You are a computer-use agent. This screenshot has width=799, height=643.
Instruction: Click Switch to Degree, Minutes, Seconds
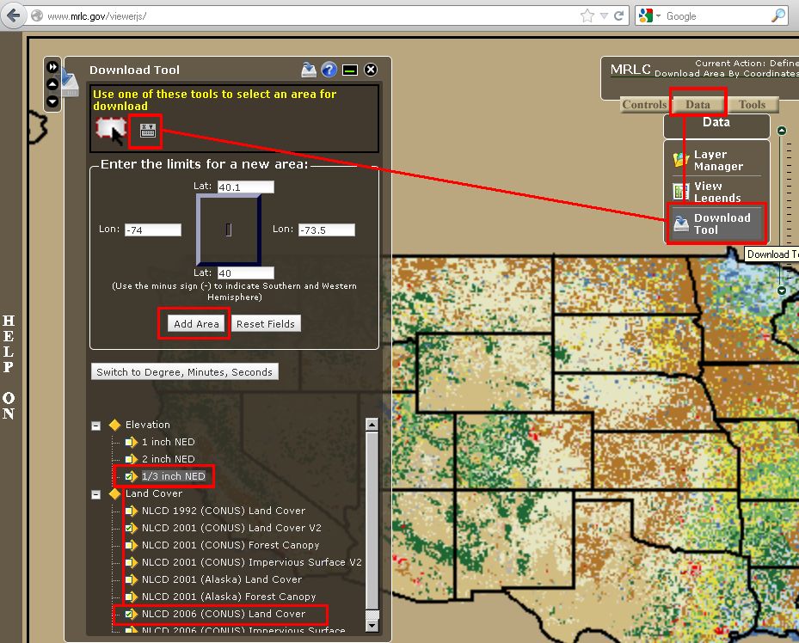pyautogui.click(x=184, y=372)
